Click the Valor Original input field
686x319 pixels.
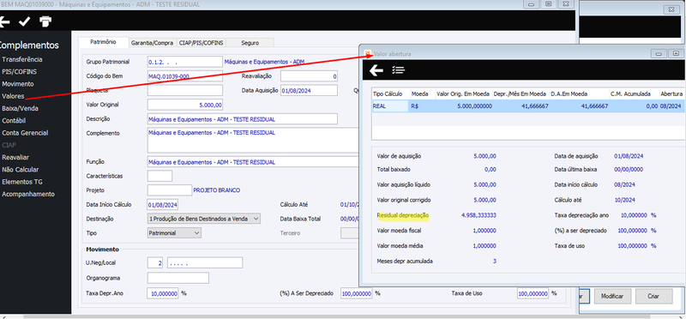click(185, 105)
